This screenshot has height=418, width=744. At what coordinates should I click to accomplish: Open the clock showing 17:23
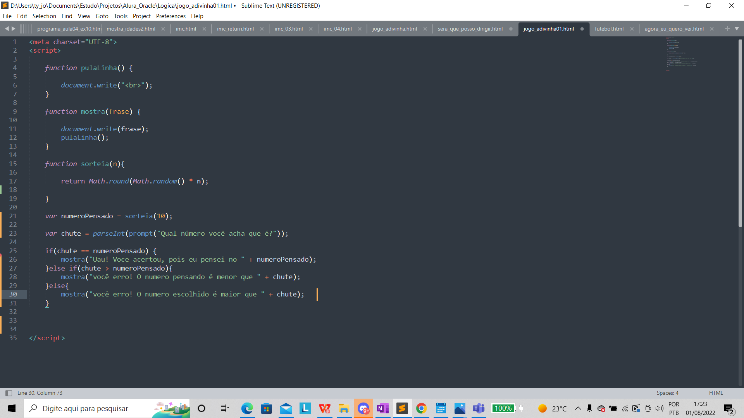[700, 404]
